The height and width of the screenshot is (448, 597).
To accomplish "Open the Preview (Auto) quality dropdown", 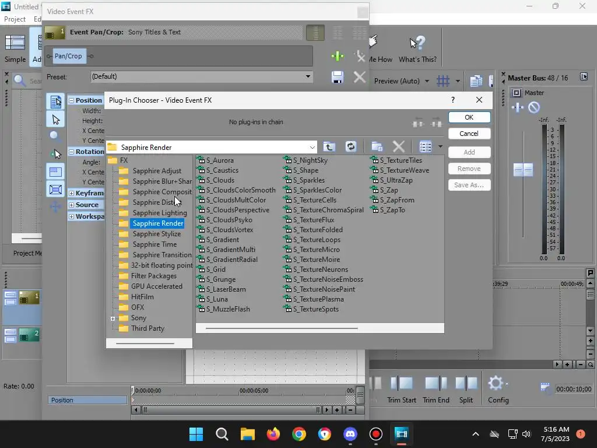I will [427, 81].
